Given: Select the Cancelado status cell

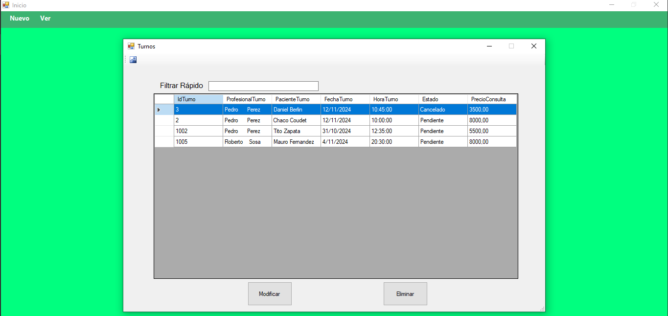Looking at the screenshot, I should (x=442, y=110).
